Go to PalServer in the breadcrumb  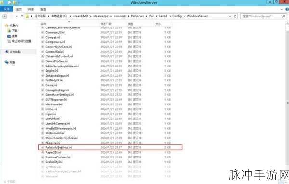click(137, 16)
